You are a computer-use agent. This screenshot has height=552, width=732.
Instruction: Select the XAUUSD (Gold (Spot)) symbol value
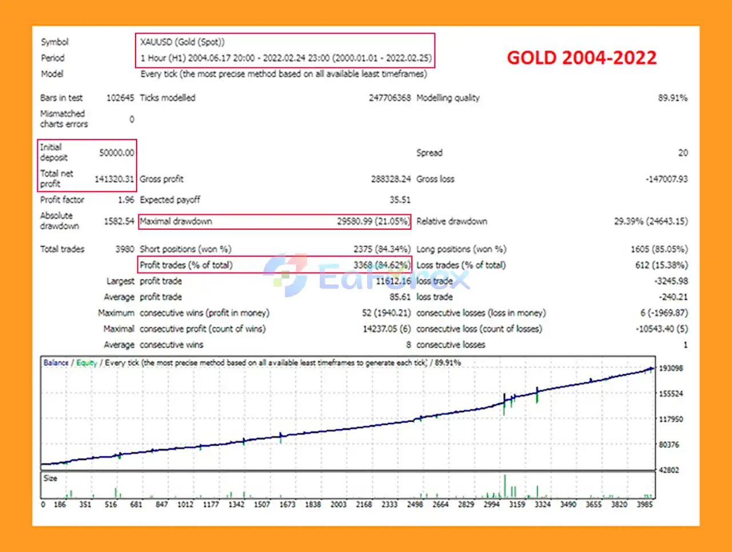[182, 42]
